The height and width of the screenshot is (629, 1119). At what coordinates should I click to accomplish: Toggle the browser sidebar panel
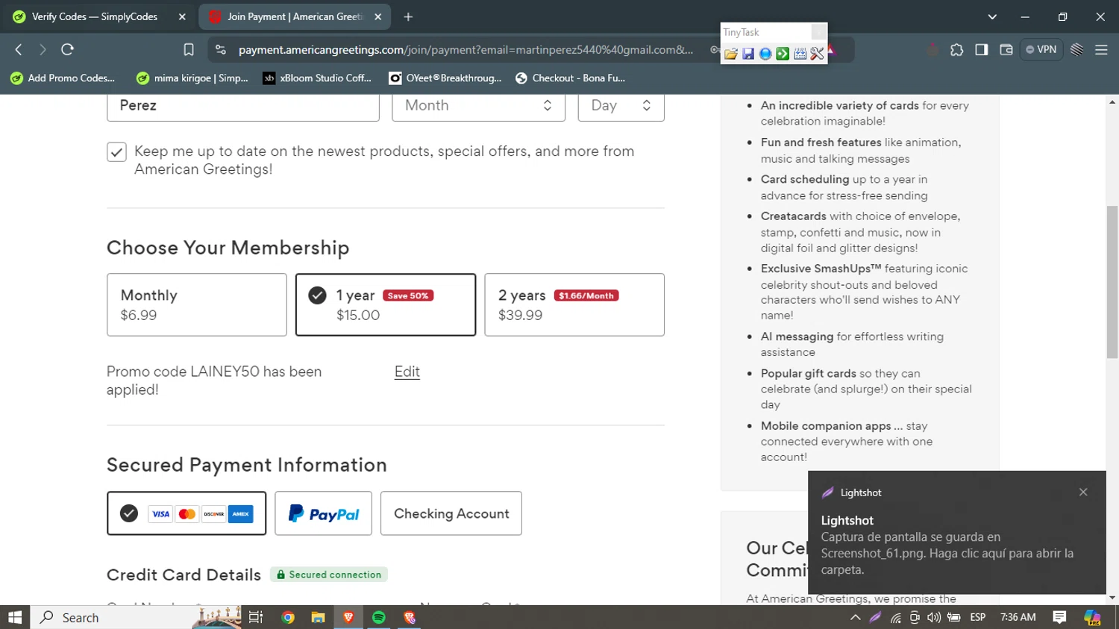[982, 49]
